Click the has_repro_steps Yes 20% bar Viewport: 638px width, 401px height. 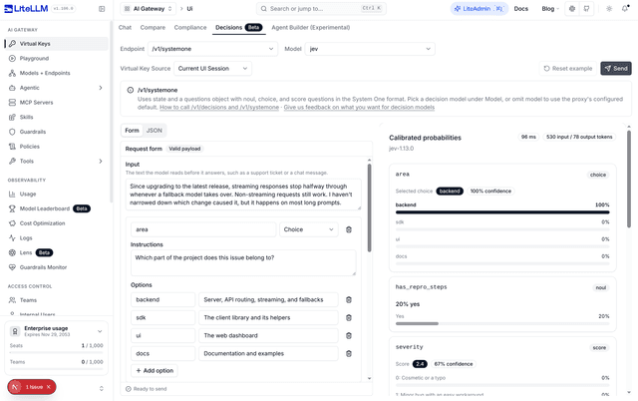502,323
